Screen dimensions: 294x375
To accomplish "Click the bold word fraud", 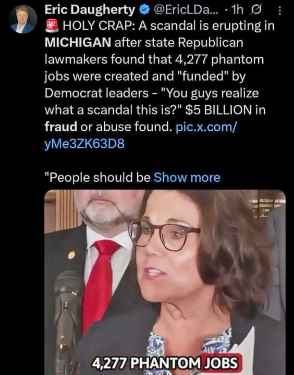I will coord(61,127).
